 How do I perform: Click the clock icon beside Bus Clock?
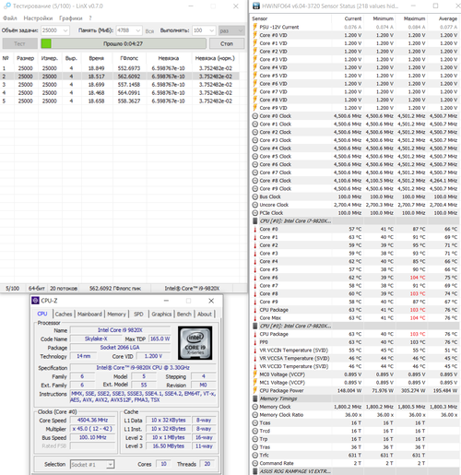click(254, 196)
